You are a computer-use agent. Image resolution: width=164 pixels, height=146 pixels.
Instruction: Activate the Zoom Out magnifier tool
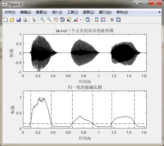49,20
